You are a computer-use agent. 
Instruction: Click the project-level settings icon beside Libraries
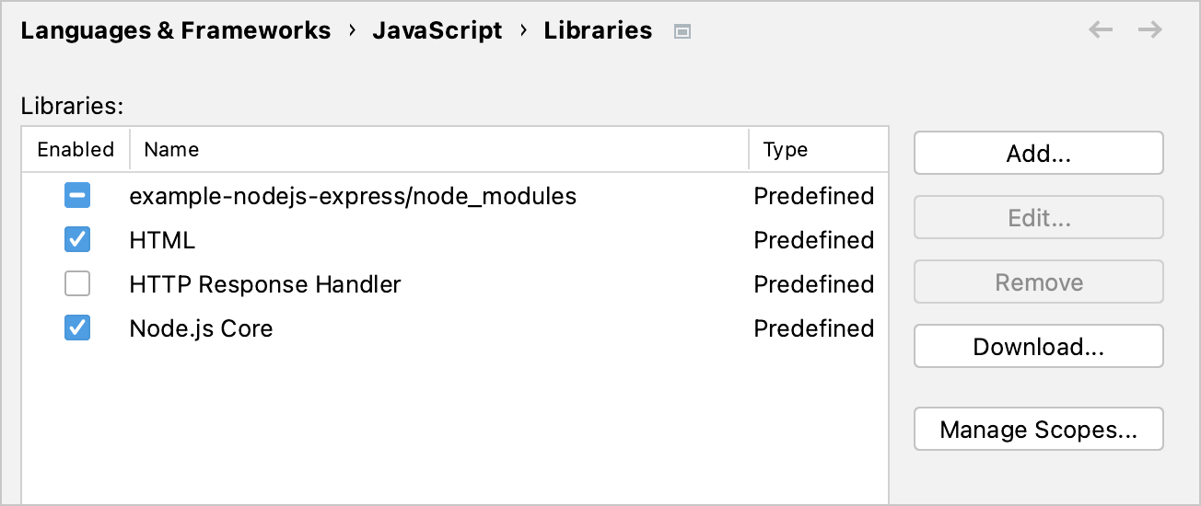pyautogui.click(x=682, y=32)
